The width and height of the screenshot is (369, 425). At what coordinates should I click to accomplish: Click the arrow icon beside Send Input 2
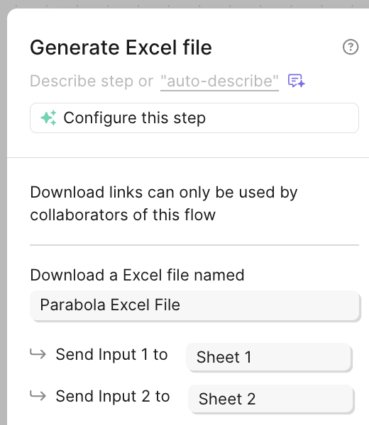point(38,396)
